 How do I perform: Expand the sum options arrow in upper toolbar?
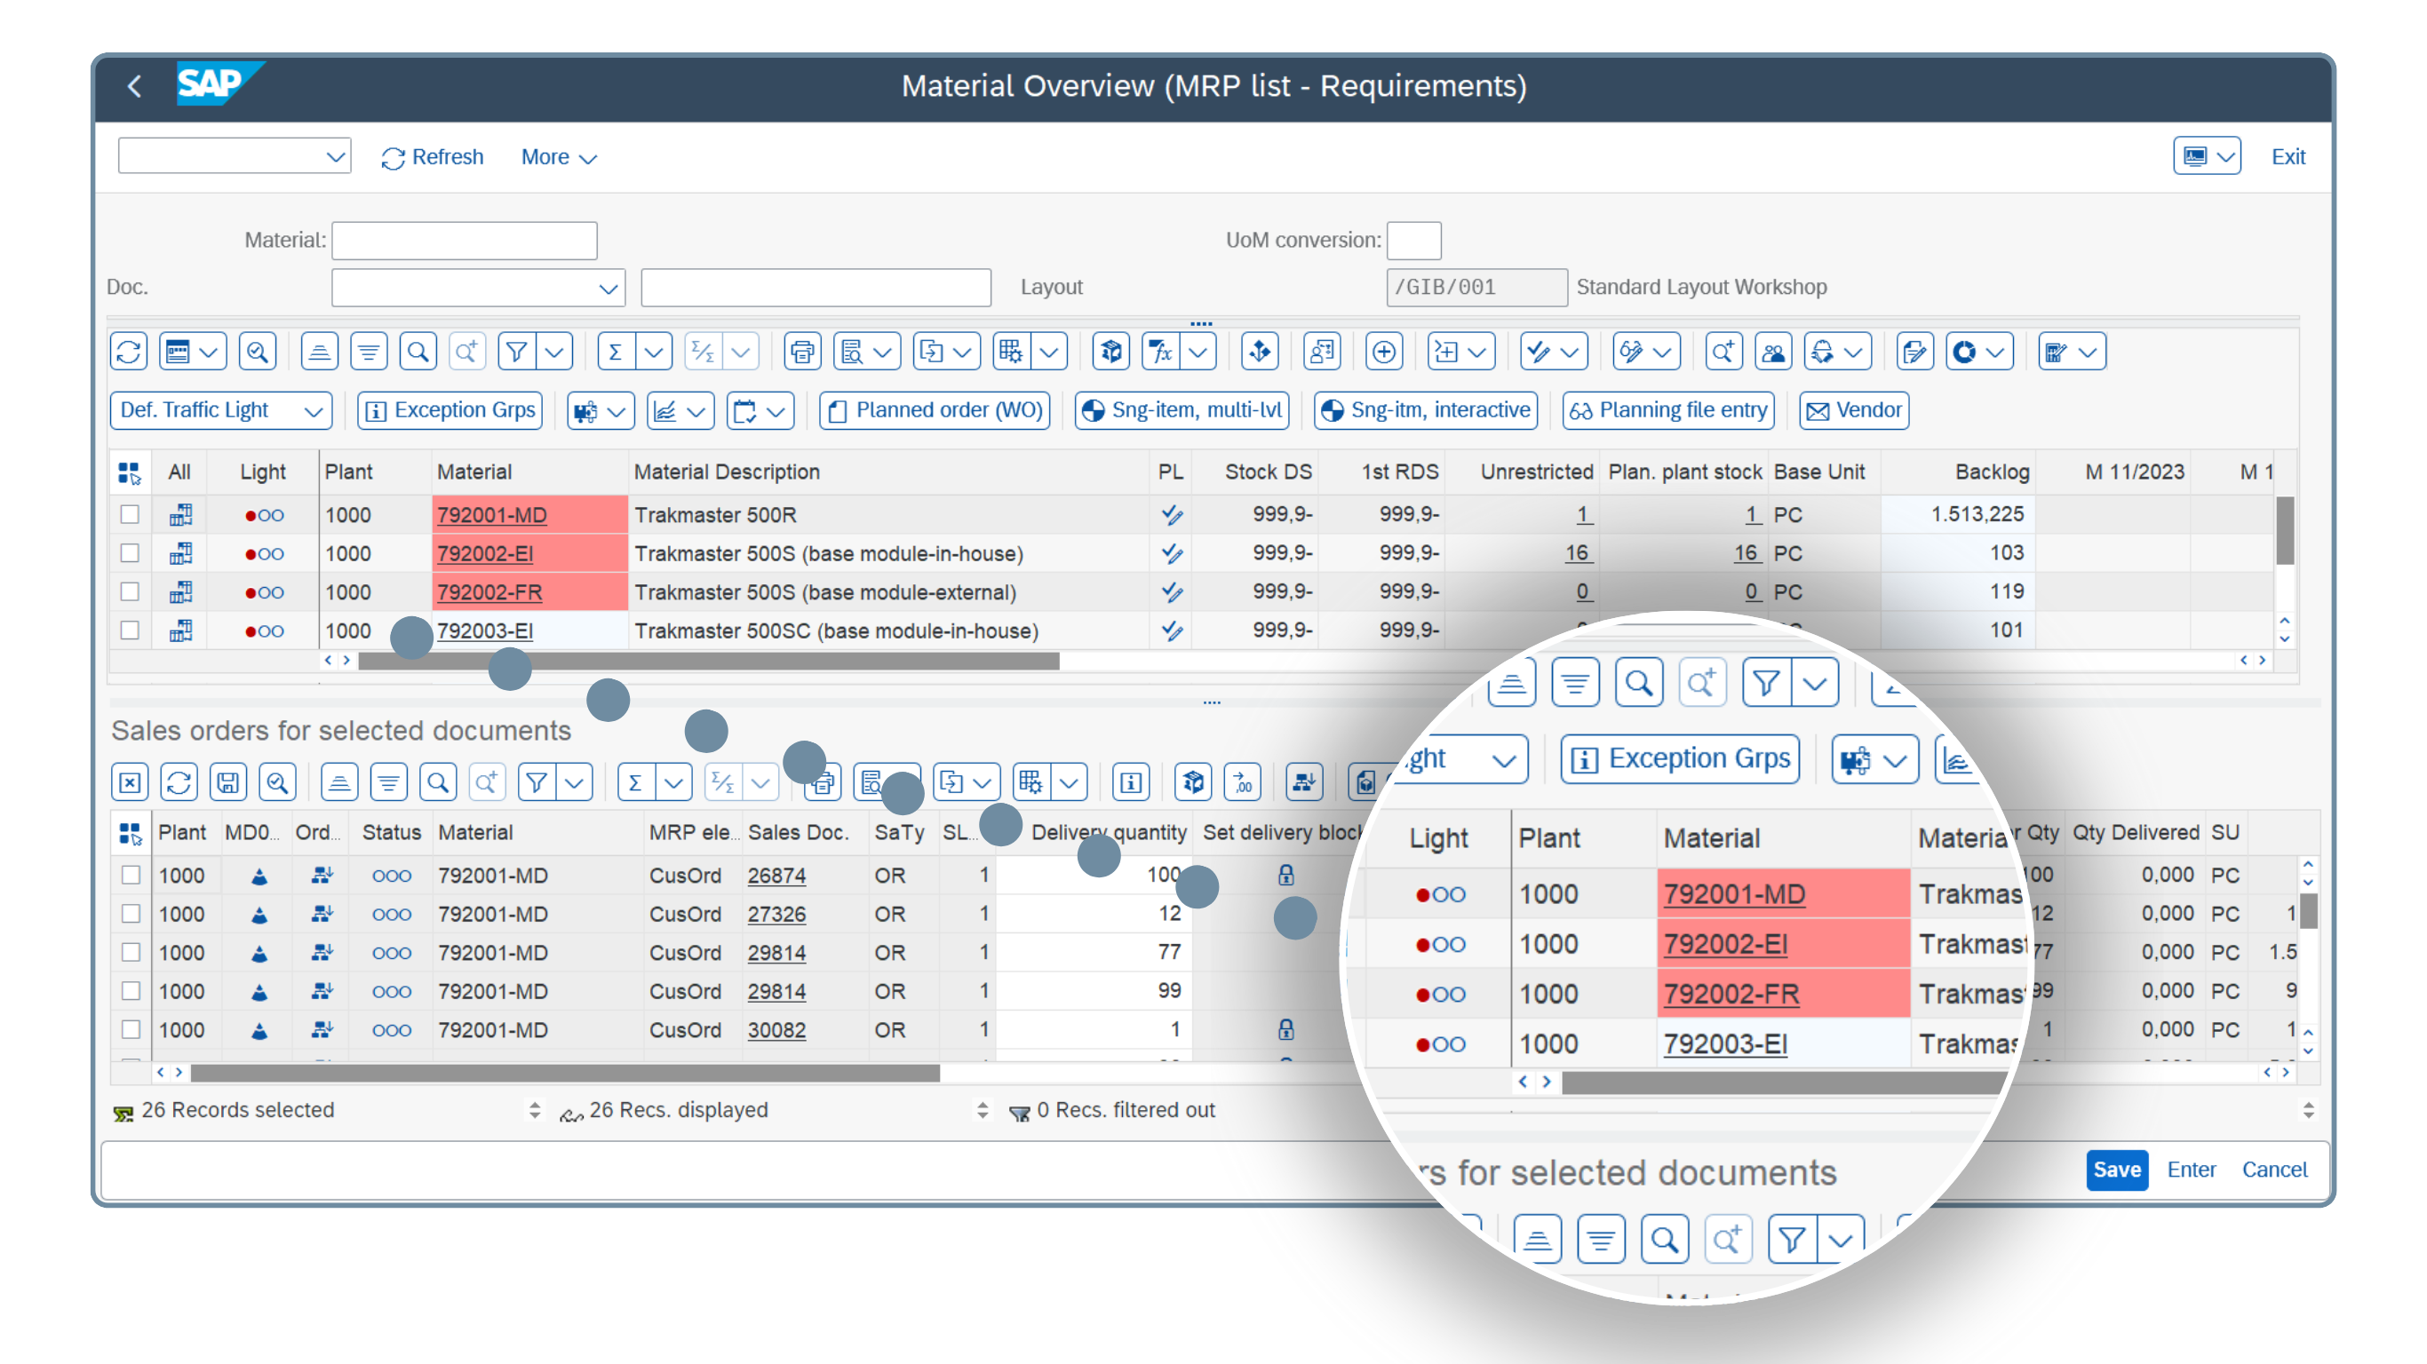click(654, 353)
